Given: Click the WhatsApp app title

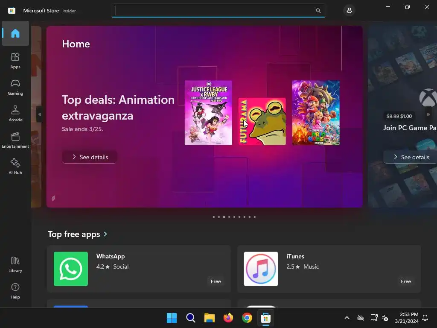Looking at the screenshot, I should point(111,256).
